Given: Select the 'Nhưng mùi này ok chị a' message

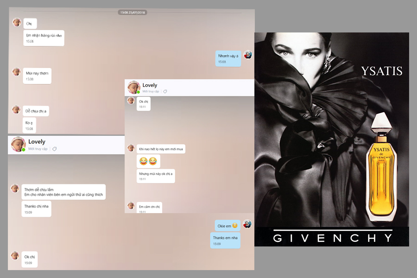Looking at the screenshot, I should pyautogui.click(x=156, y=176).
